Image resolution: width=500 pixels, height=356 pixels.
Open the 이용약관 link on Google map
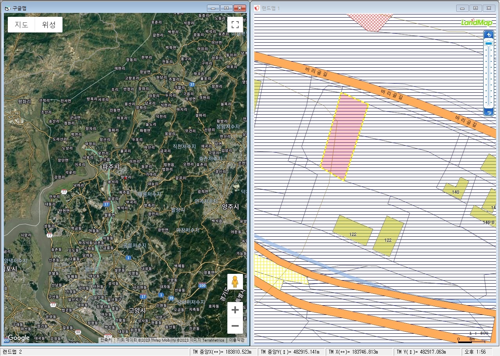click(x=237, y=340)
